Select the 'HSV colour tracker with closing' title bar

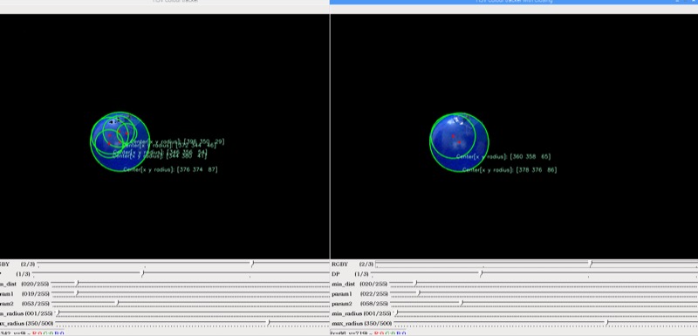click(x=514, y=2)
